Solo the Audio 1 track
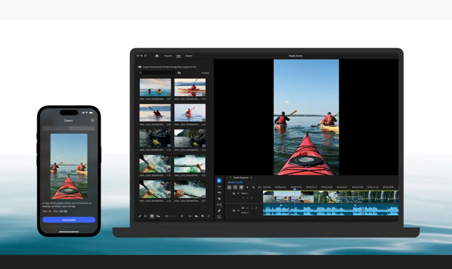Image resolution: width=452 pixels, height=269 pixels. [252, 208]
